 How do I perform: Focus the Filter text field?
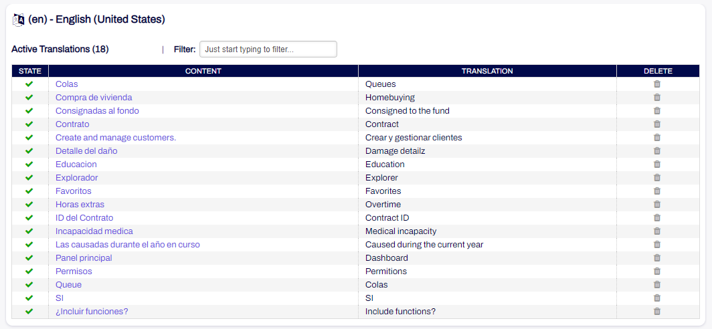tap(268, 49)
